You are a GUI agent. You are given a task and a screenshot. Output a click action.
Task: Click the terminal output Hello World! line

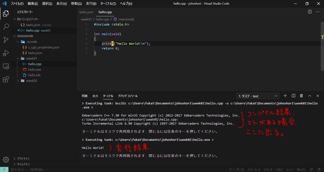[93, 148]
